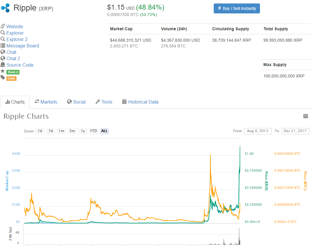Click the Buy / Sell Instantly button
This screenshot has height=247, width=328.
point(237,8)
